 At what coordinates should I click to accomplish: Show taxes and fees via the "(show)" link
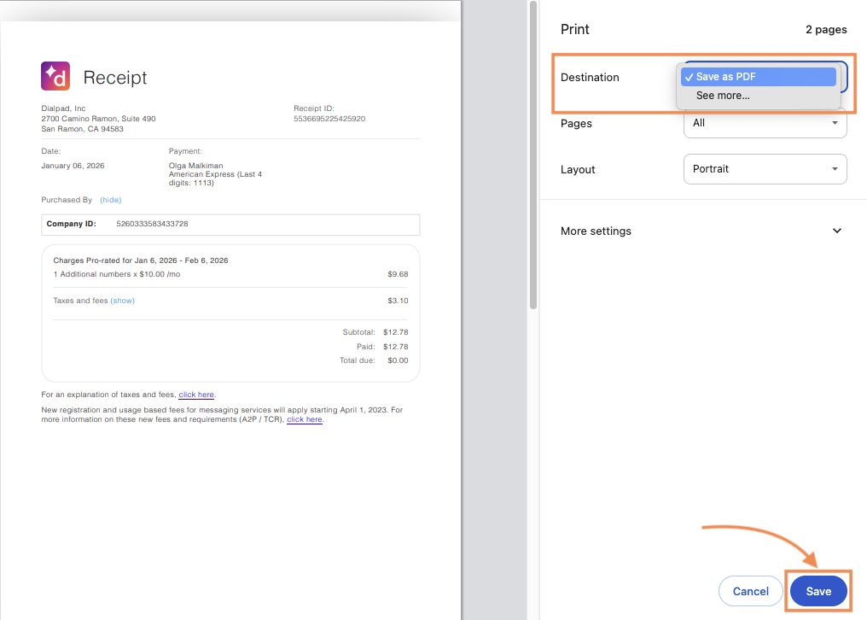(122, 300)
